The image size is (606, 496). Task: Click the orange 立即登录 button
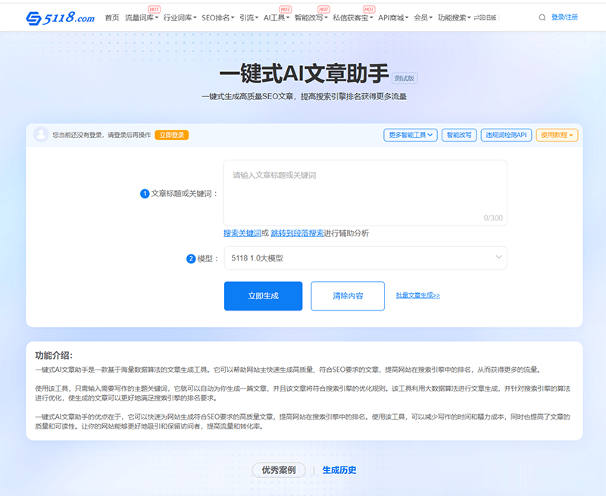pyautogui.click(x=172, y=135)
